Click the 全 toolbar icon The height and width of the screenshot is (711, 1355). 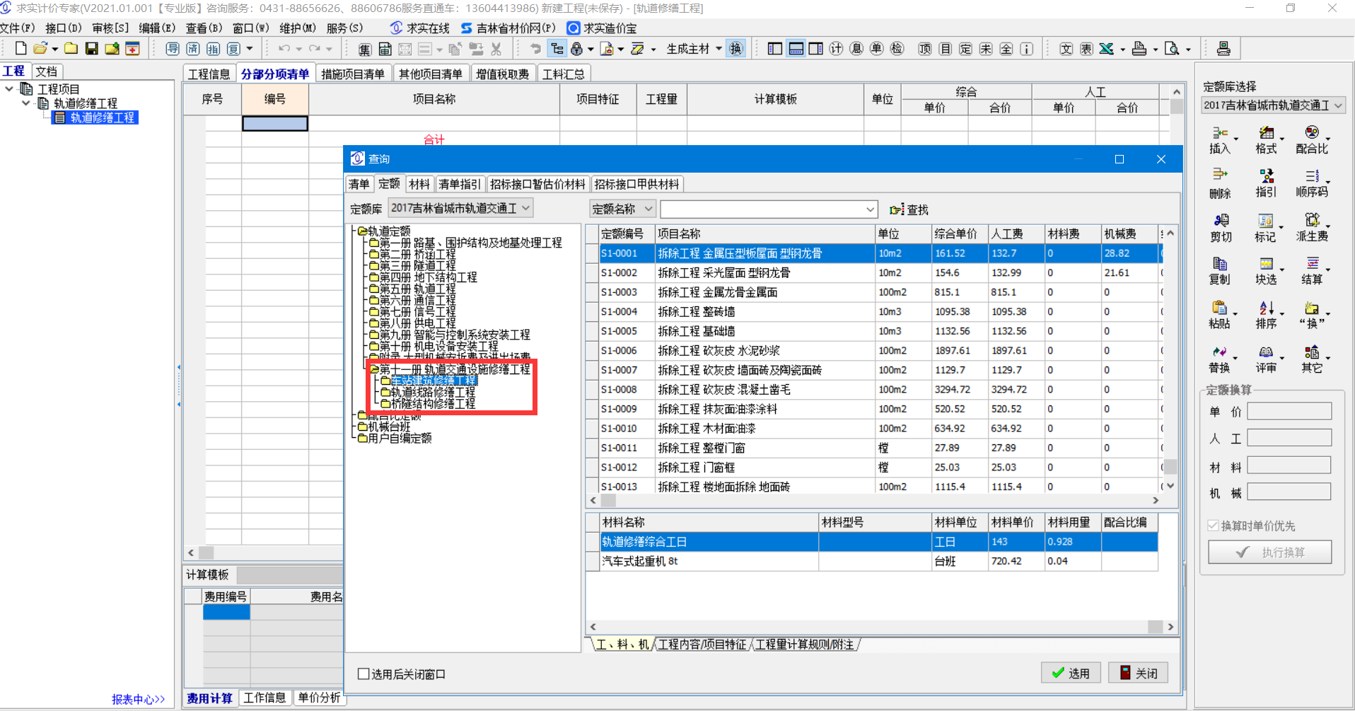click(x=1006, y=48)
